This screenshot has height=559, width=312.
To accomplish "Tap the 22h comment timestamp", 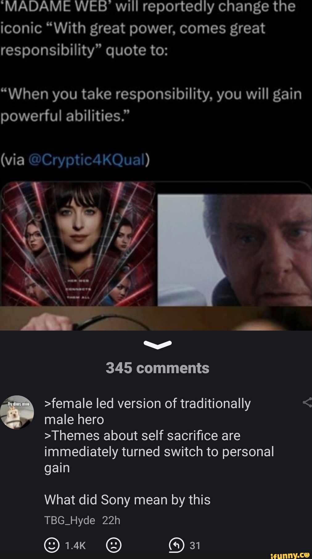I will click(x=111, y=520).
